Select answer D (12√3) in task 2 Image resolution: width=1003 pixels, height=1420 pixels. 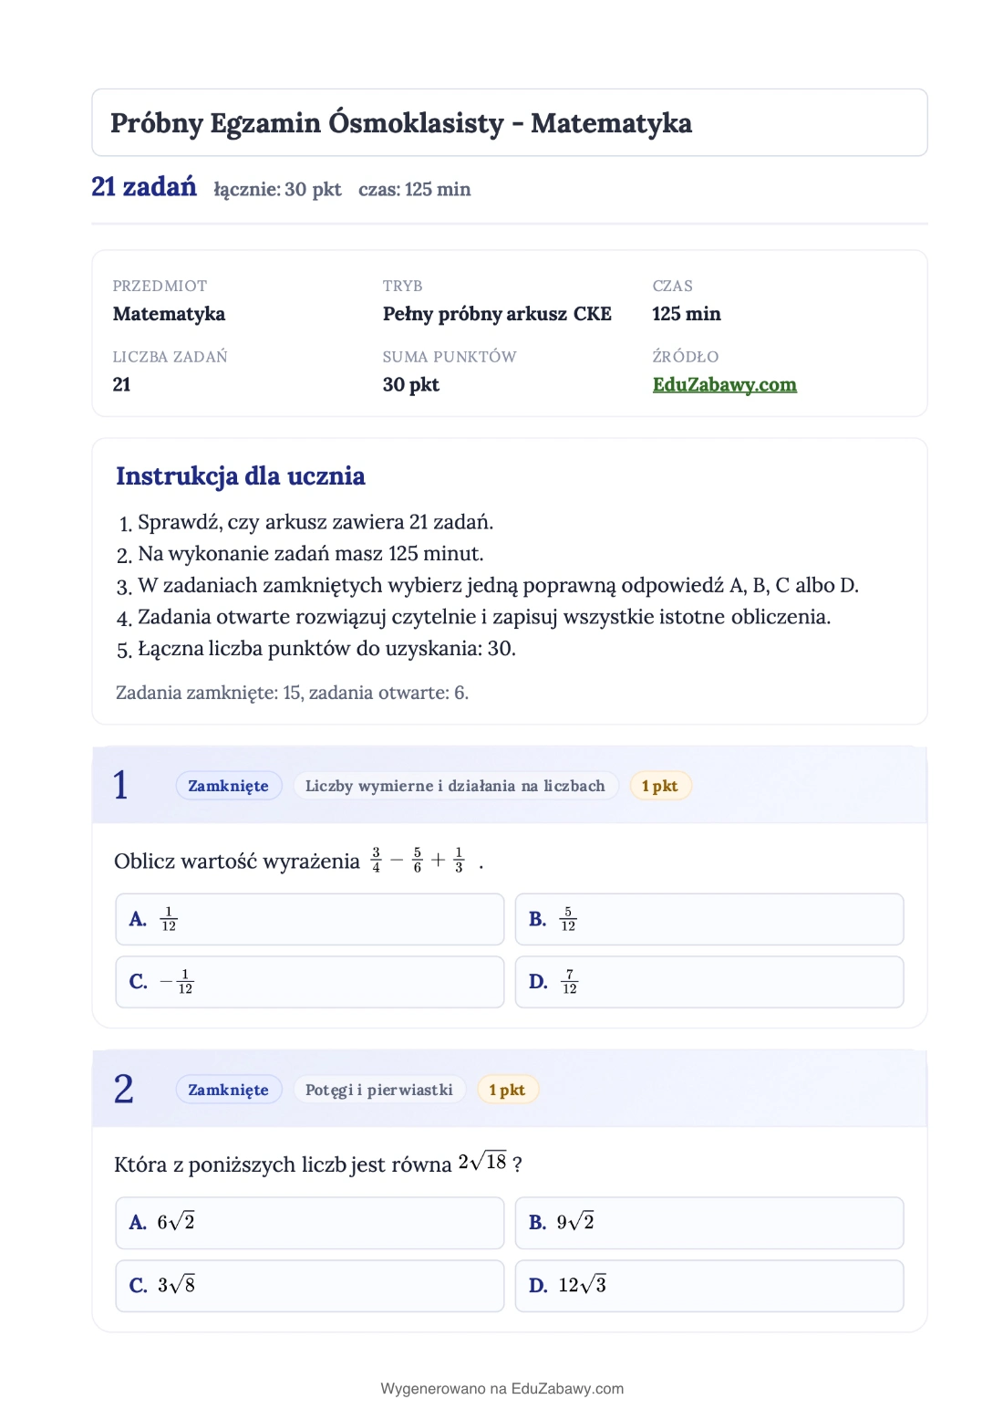(x=708, y=1286)
